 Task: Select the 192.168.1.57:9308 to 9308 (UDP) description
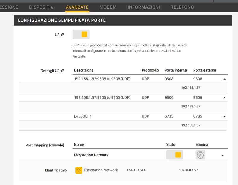tap(102, 79)
